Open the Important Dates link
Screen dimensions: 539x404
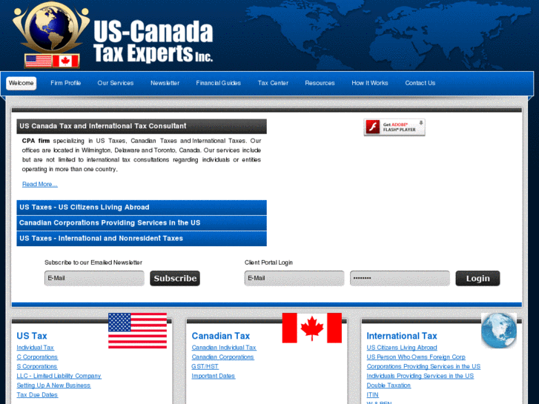point(213,376)
